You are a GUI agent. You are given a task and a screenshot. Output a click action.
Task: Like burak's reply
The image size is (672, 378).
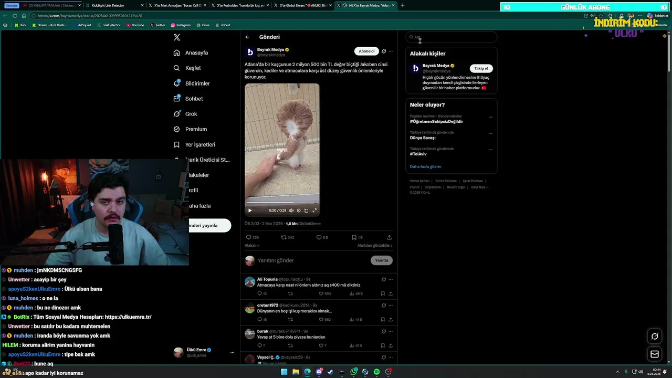click(322, 345)
